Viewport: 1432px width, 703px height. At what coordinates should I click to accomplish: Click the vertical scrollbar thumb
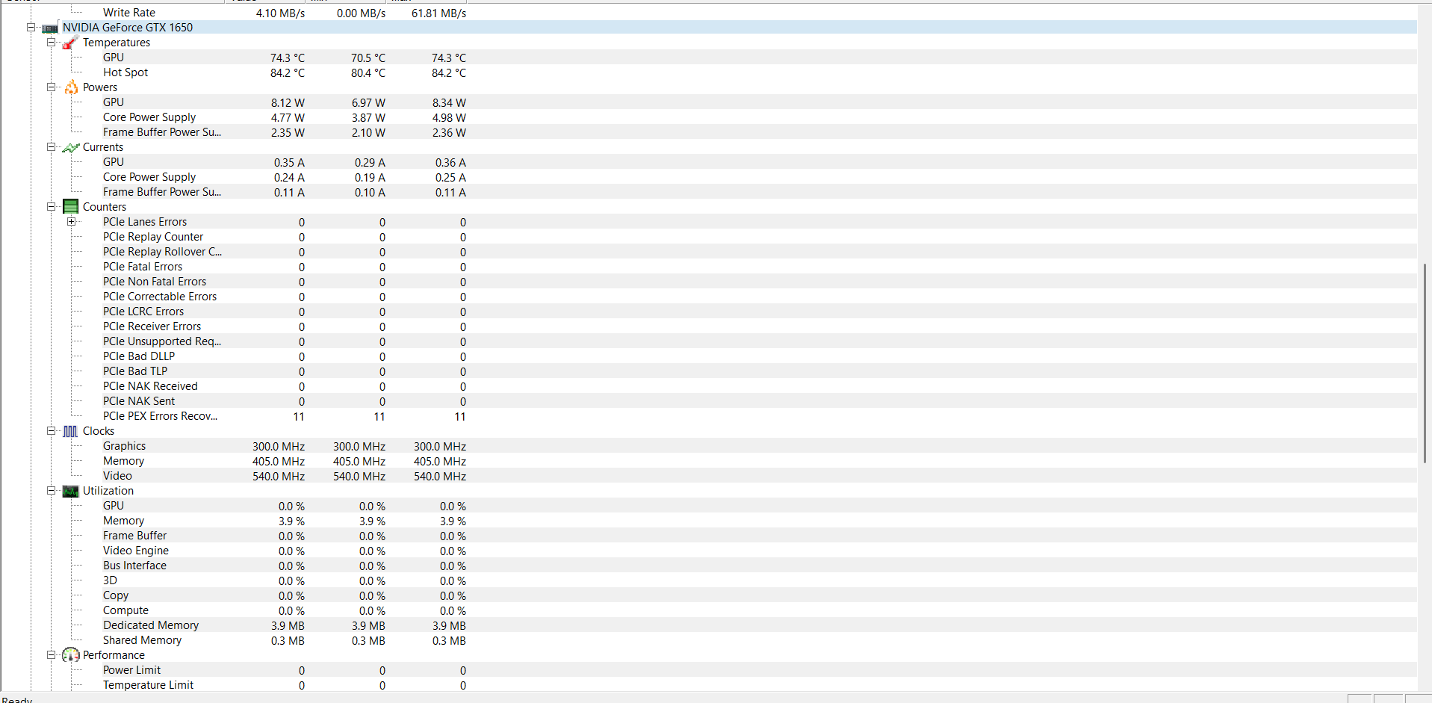pyautogui.click(x=1425, y=363)
